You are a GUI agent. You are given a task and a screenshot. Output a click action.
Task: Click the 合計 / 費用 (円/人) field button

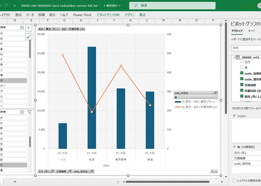click(x=49, y=29)
